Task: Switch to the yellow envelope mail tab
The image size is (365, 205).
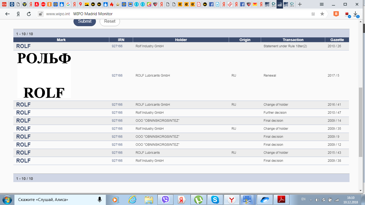Action: pyautogui.click(x=255, y=4)
